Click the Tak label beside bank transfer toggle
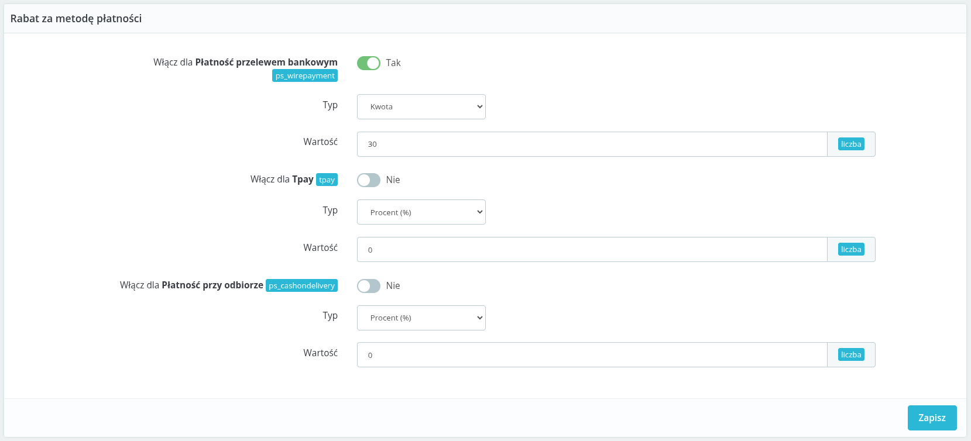This screenshot has width=971, height=441. 393,63
